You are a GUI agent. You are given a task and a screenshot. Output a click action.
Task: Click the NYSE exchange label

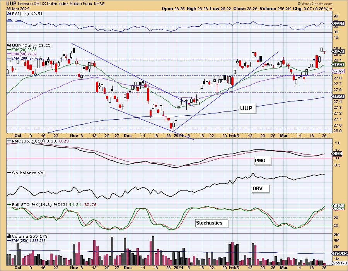99,4
